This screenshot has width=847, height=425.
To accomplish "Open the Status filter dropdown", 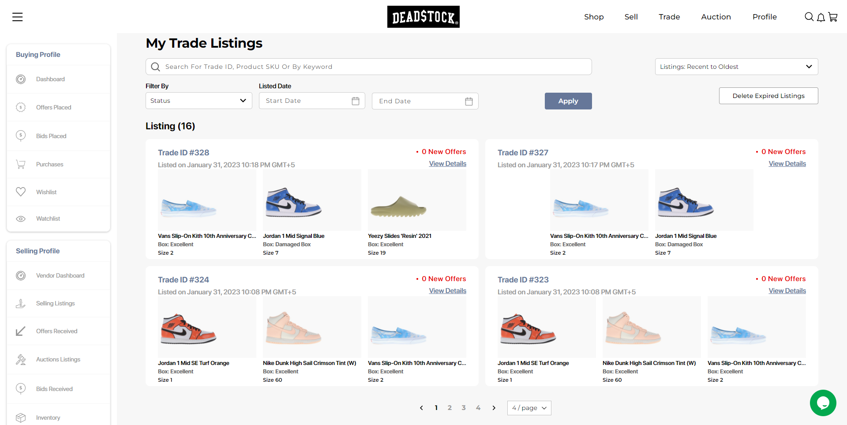I will click(x=199, y=101).
